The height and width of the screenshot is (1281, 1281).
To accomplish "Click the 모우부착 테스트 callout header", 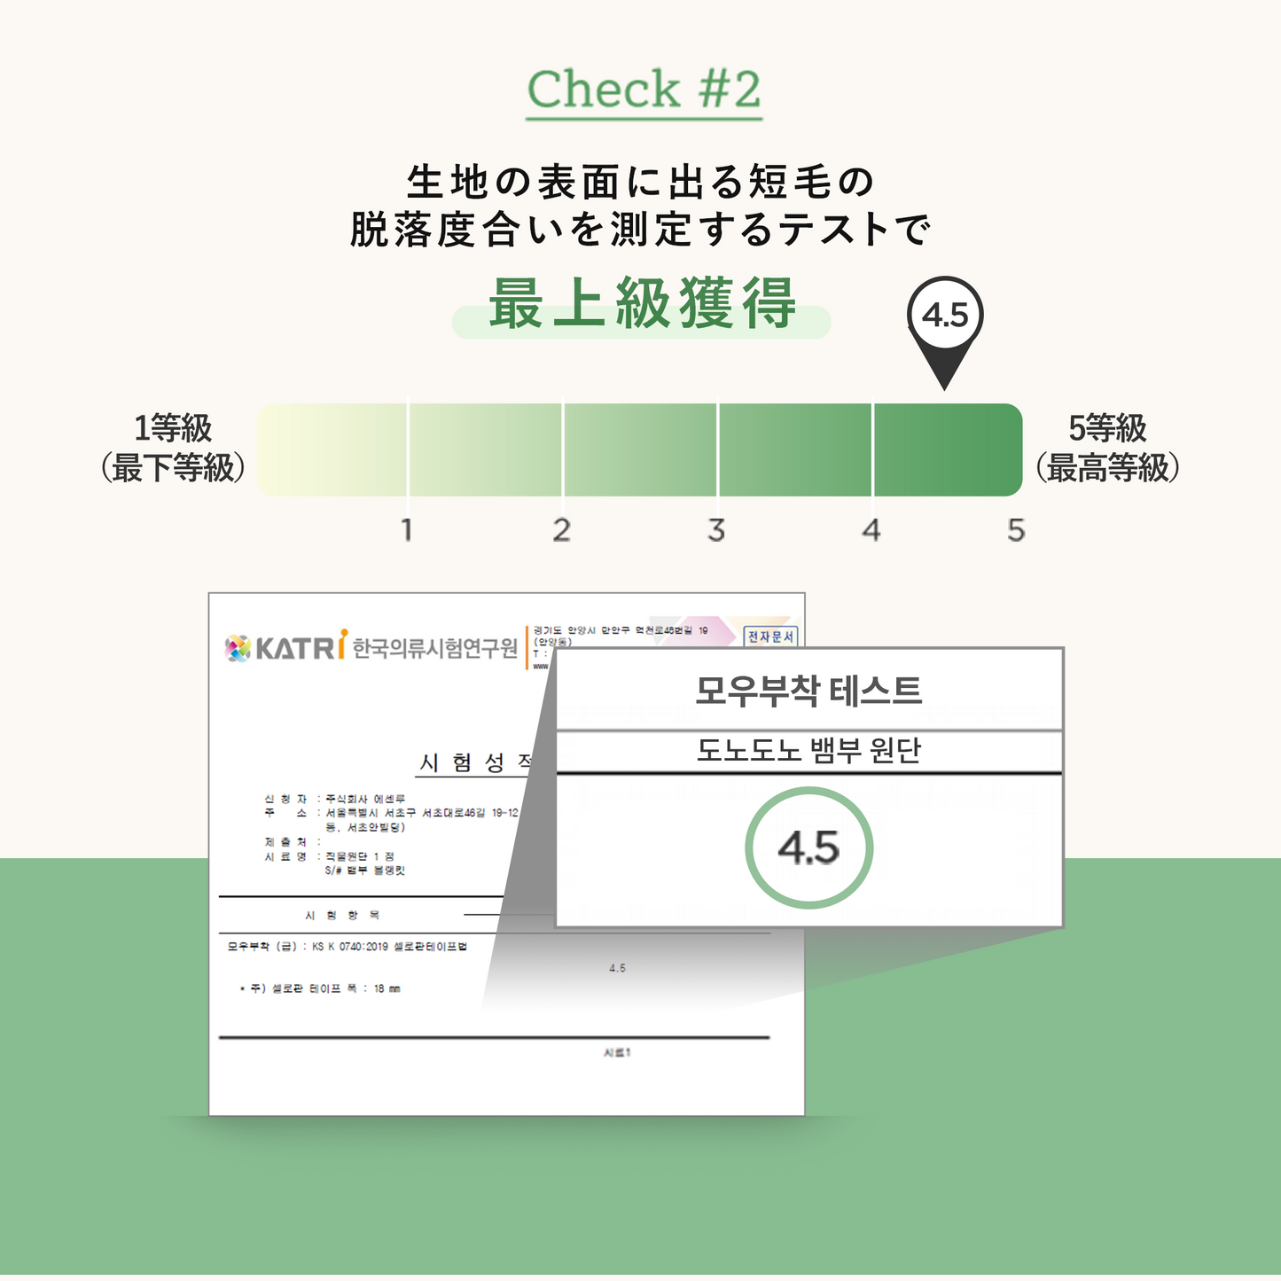I will pyautogui.click(x=808, y=690).
